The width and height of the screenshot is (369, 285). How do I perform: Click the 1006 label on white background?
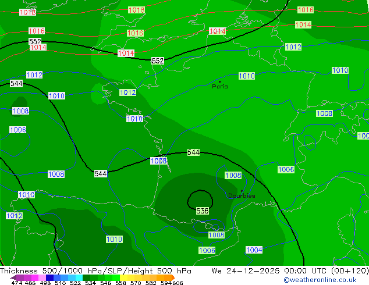tap(18, 130)
